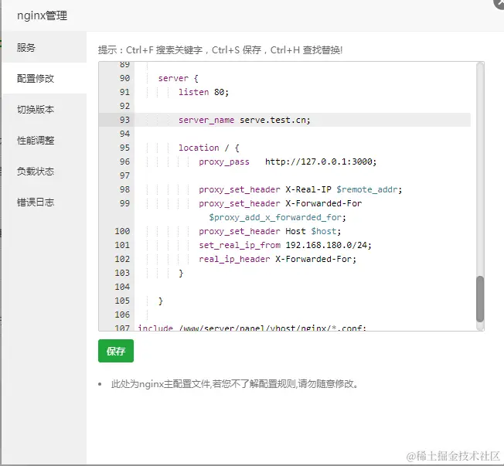Close the nginx管理 dialog
This screenshot has width=504, height=466.
pyautogui.click(x=499, y=2)
